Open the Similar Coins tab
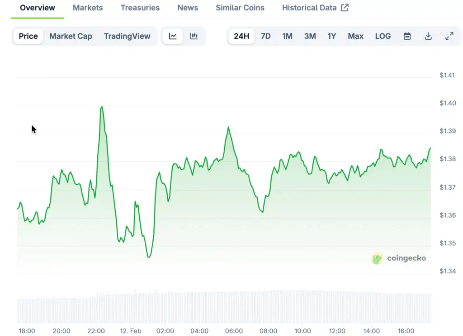The height and width of the screenshot is (336, 463). point(240,8)
